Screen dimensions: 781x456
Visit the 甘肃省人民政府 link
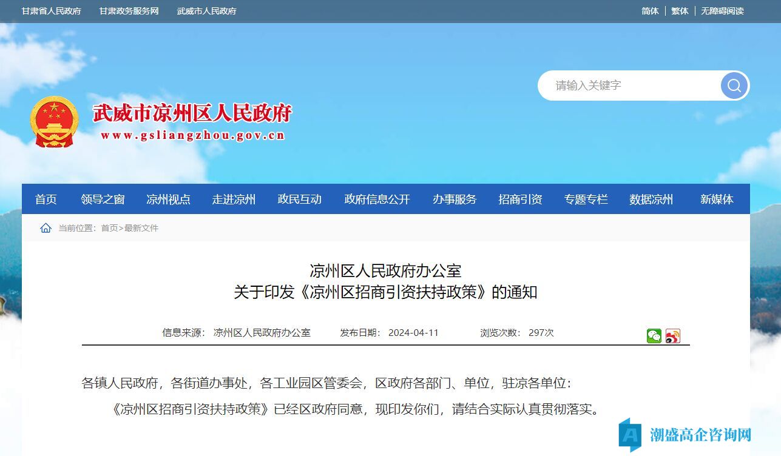click(x=52, y=11)
